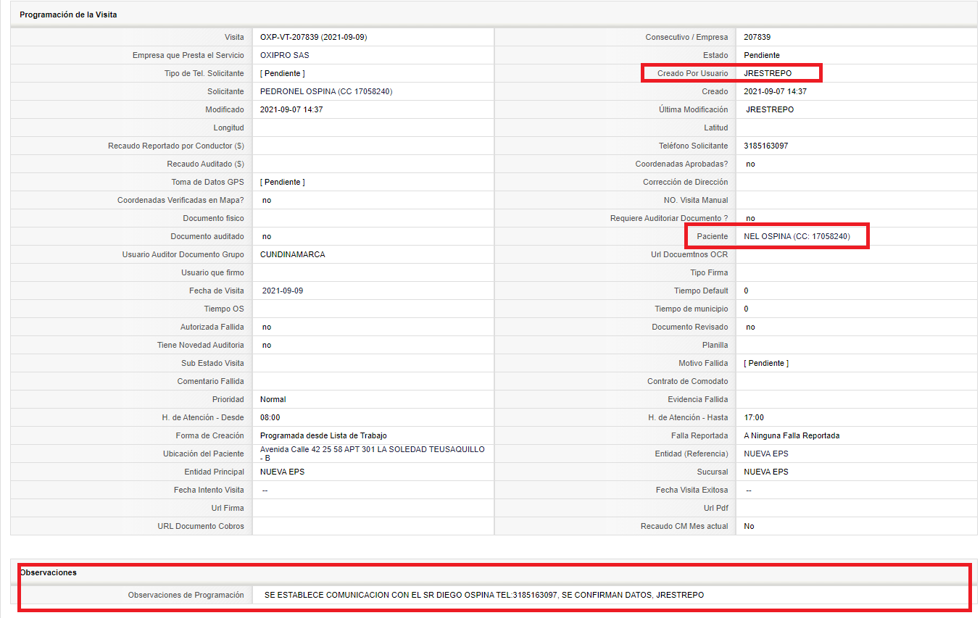Click Tiempo Default value 0
980x618 pixels.
point(747,291)
